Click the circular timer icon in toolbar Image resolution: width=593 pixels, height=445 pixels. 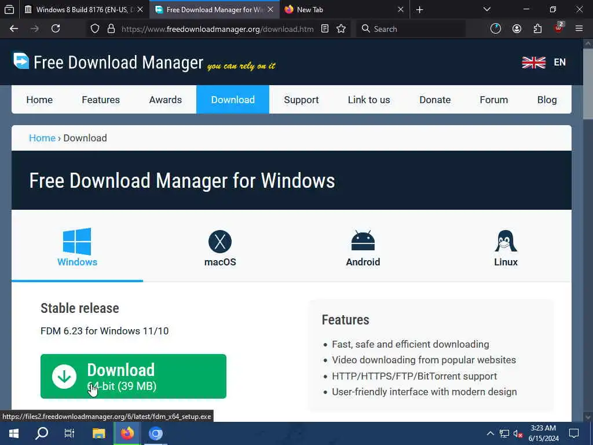[x=496, y=29]
